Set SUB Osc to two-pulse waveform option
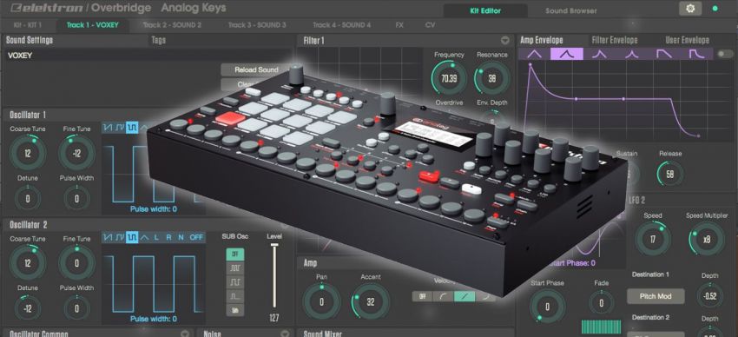The width and height of the screenshot is (738, 337). (x=235, y=282)
